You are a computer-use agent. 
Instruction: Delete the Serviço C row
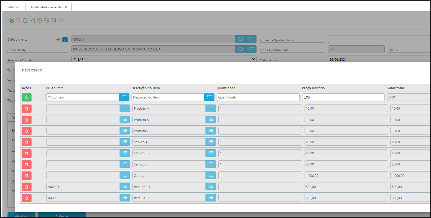click(26, 164)
